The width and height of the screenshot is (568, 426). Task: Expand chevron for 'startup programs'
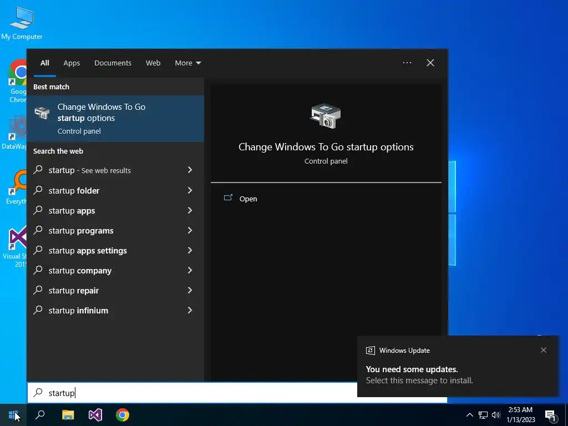tap(190, 230)
